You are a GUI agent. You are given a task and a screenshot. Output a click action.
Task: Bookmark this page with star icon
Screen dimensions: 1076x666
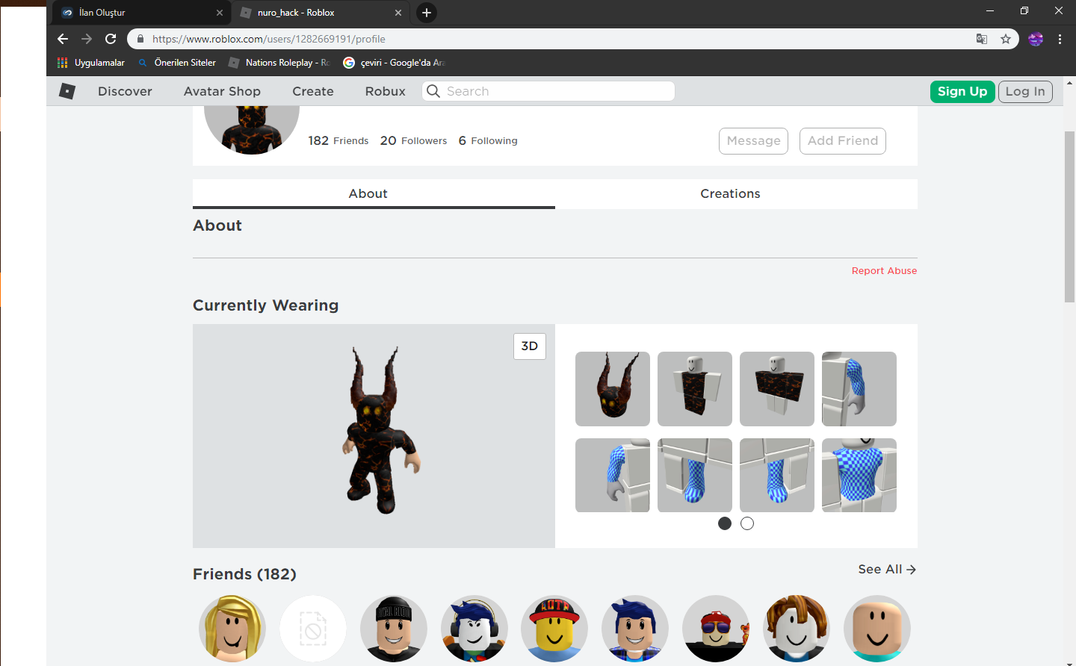click(x=1006, y=39)
